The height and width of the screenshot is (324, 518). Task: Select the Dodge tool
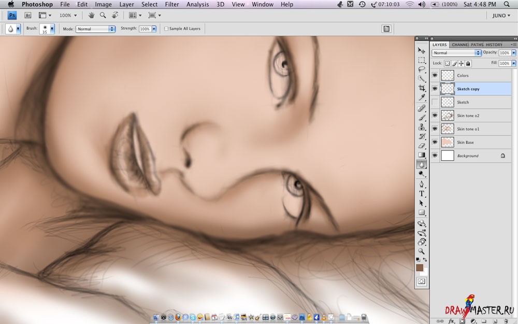pyautogui.click(x=422, y=174)
